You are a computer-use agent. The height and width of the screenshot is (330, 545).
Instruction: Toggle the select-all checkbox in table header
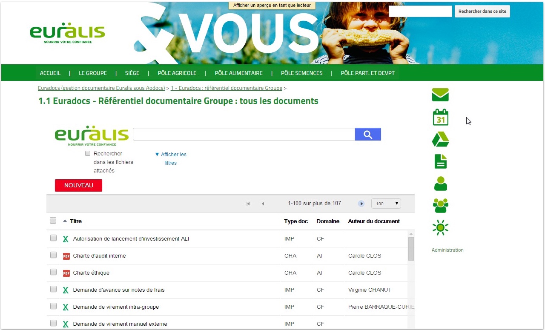point(53,221)
